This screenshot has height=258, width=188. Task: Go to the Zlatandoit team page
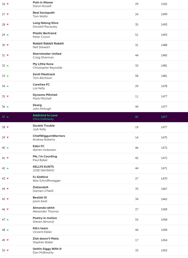40,187
